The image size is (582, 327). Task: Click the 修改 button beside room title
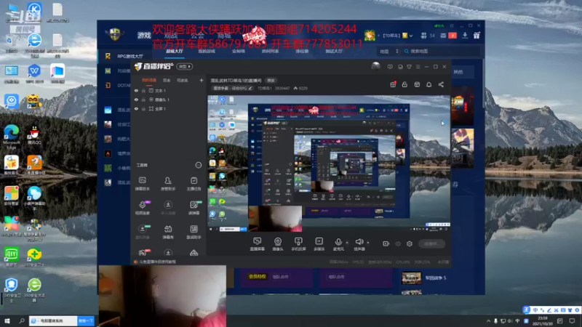tap(271, 80)
